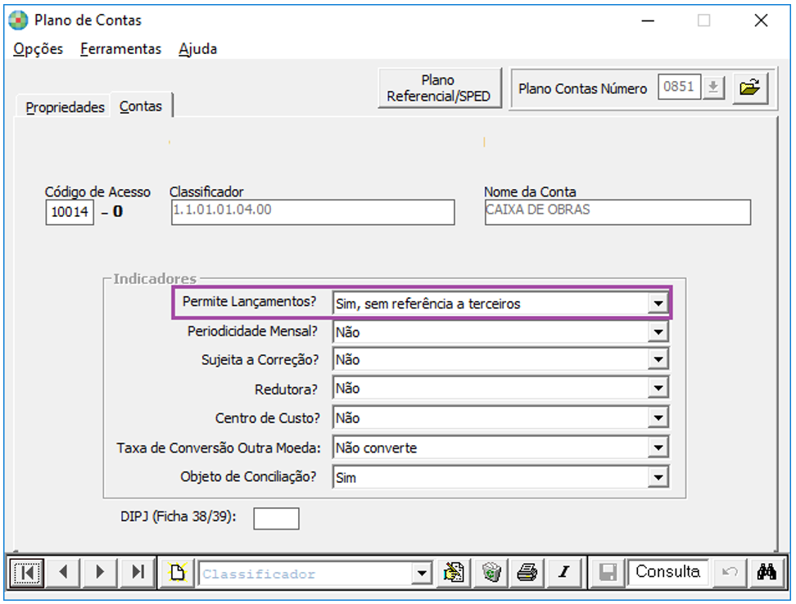Click the Classificador input field

[x=313, y=212]
